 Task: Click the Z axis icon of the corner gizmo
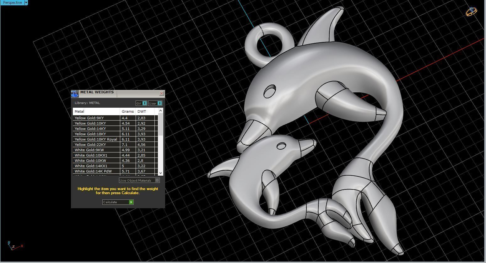click(x=13, y=246)
